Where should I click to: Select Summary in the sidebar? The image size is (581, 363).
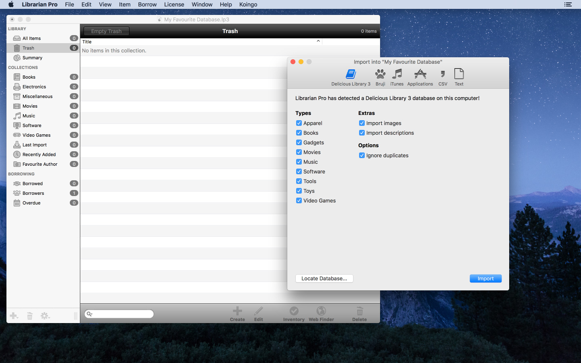43,58
